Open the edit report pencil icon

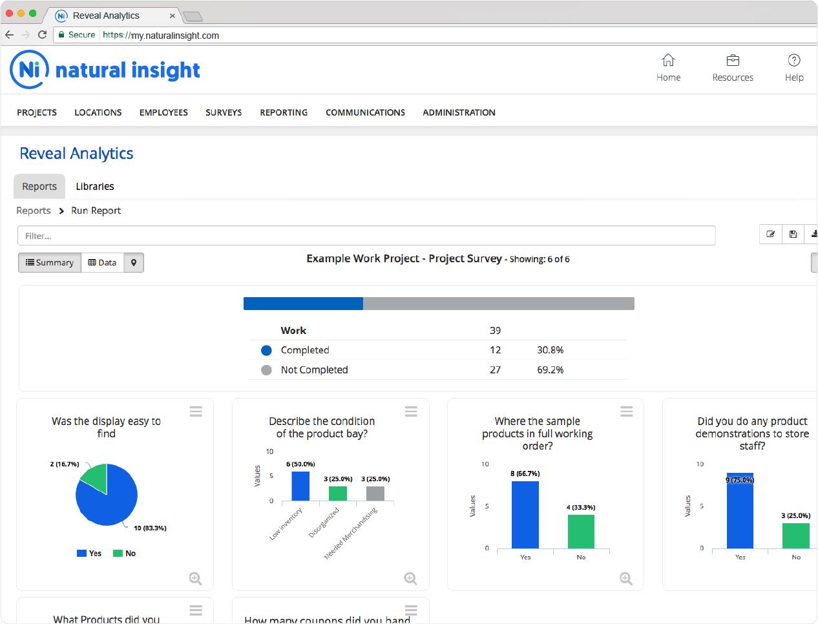point(770,234)
